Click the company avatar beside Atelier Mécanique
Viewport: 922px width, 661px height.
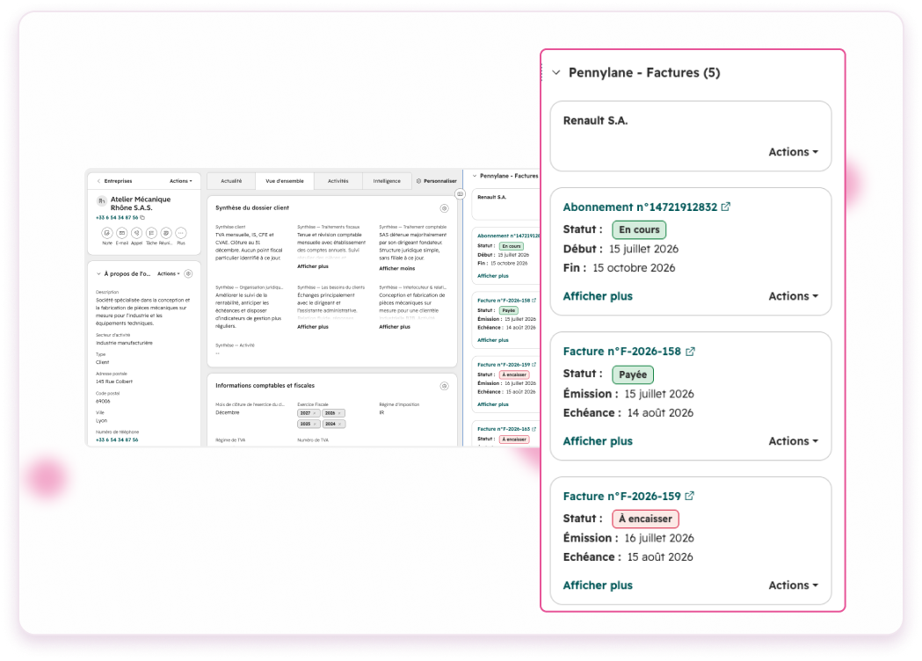(x=102, y=201)
